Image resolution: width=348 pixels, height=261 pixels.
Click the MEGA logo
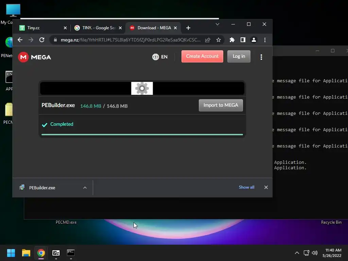tap(34, 57)
